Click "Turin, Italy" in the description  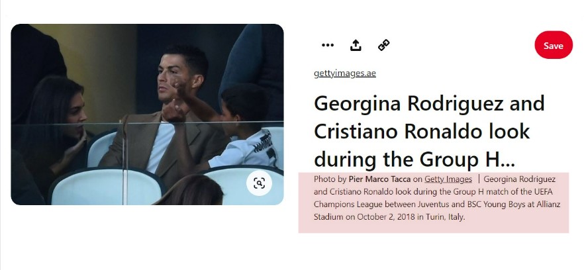click(x=445, y=216)
